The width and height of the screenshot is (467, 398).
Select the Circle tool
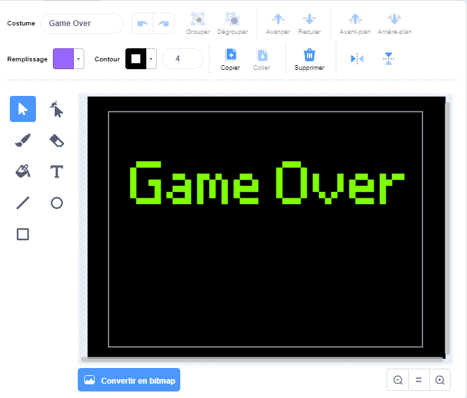[x=57, y=203]
